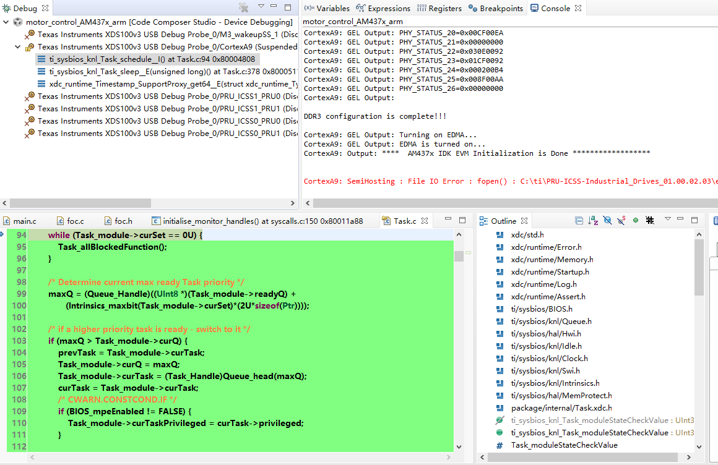Collapse the CortexA9 thread node
The height and width of the screenshot is (465, 718).
[x=17, y=46]
